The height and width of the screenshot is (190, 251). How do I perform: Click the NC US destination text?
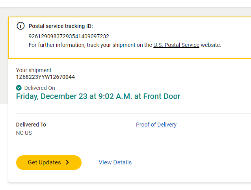(24, 133)
